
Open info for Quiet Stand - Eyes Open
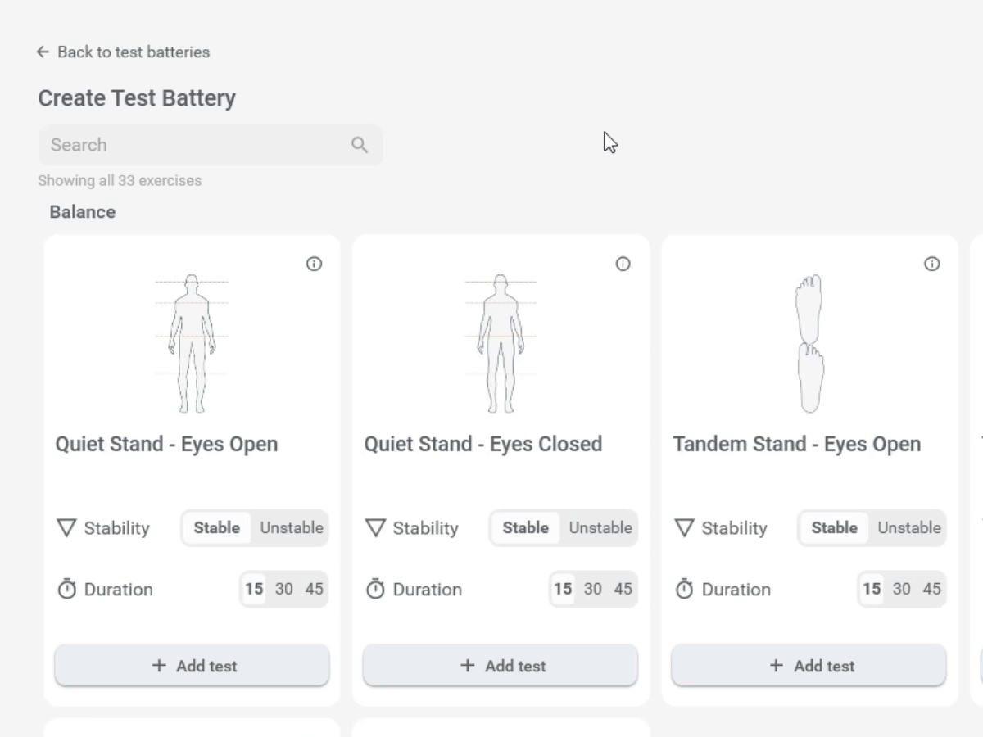pos(315,264)
